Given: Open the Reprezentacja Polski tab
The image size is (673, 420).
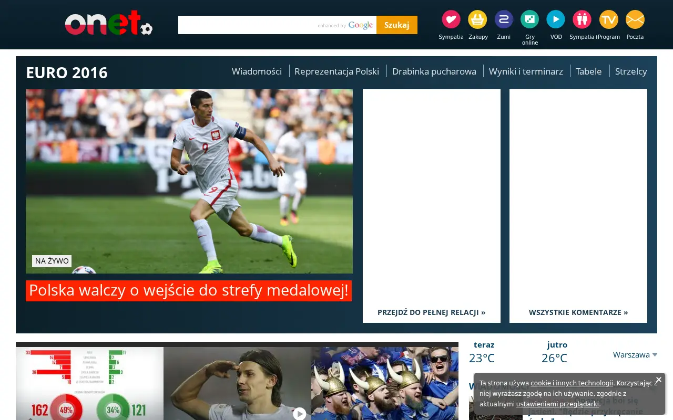Looking at the screenshot, I should click(336, 71).
